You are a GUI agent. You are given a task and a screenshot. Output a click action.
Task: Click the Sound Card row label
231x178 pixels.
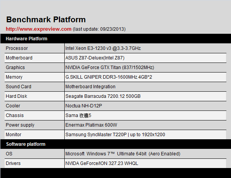(18, 87)
